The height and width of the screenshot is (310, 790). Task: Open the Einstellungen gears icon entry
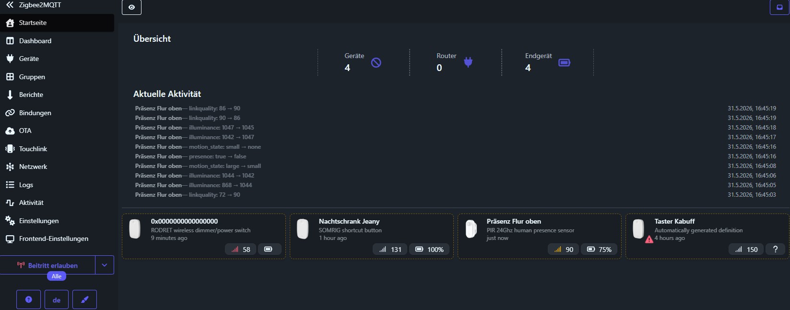[x=10, y=221]
